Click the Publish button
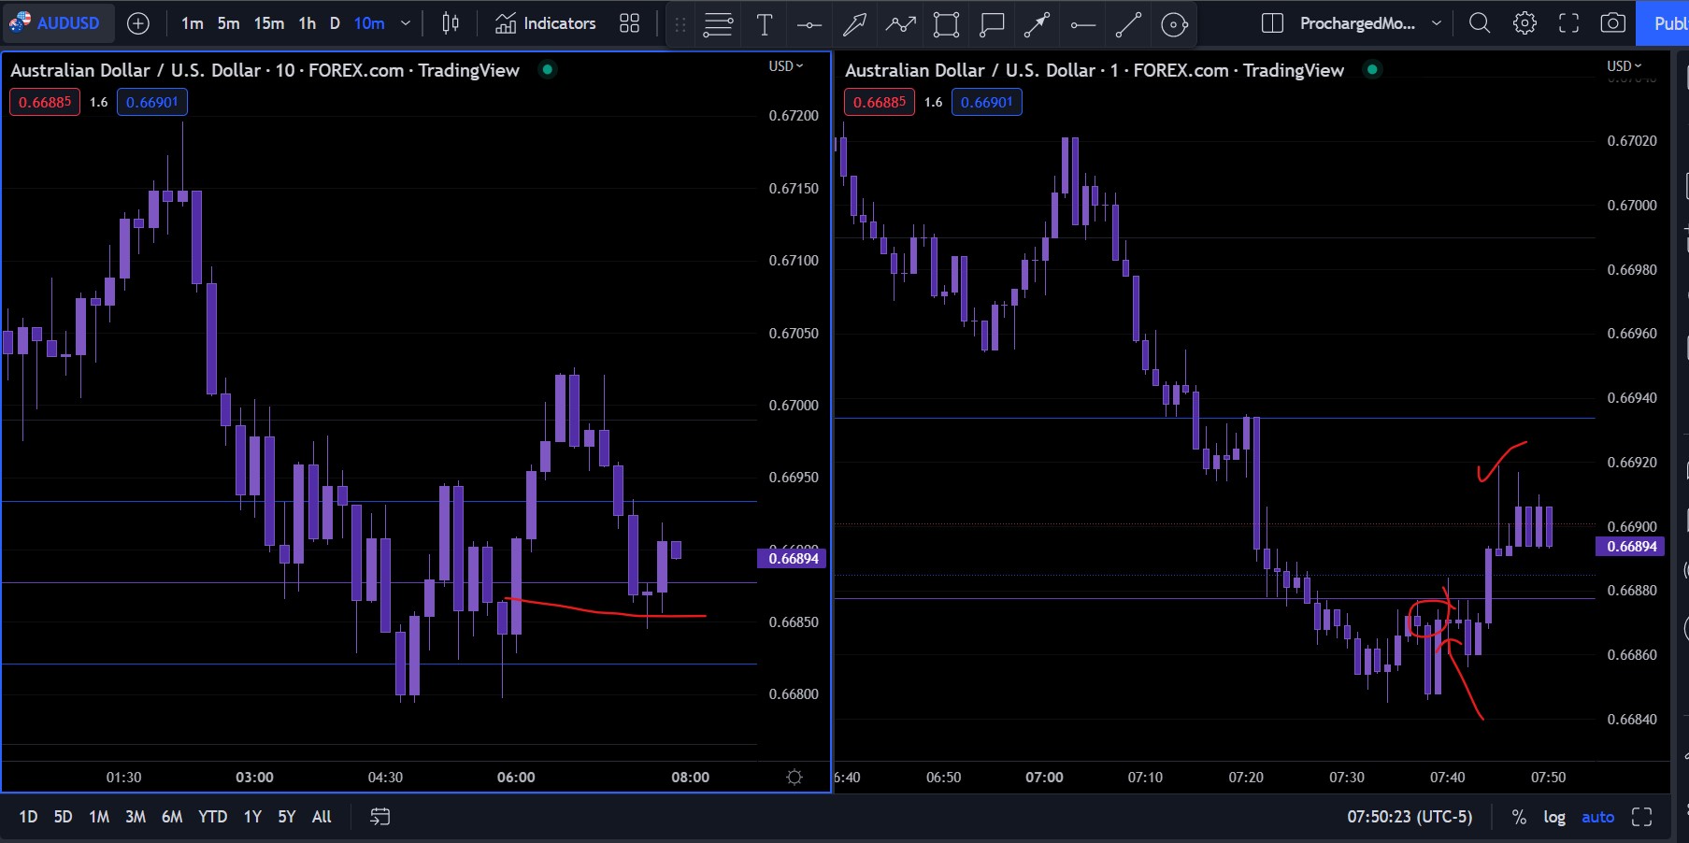 [1663, 23]
